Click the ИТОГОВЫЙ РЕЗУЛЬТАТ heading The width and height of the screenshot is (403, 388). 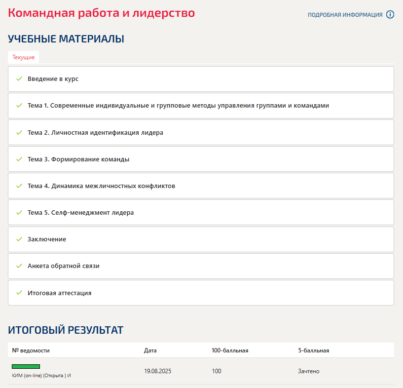66,330
